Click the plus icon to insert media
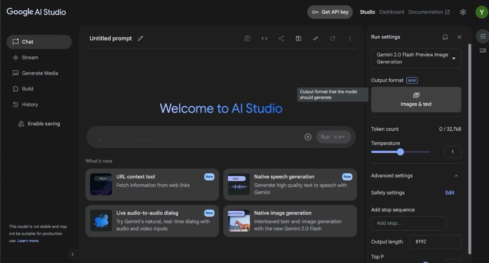The image size is (489, 263). click(x=308, y=137)
